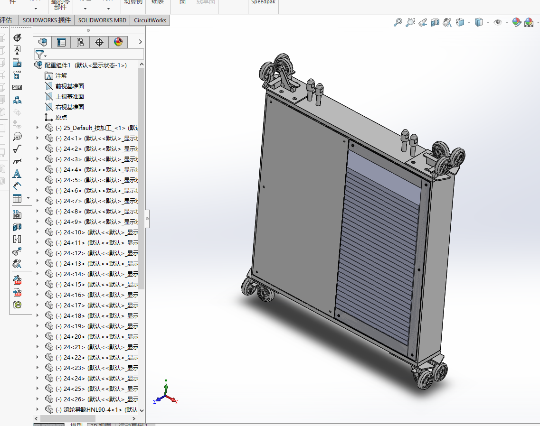Click the Zoom to Fit magnifier icon
This screenshot has height=426, width=540.
click(x=398, y=22)
